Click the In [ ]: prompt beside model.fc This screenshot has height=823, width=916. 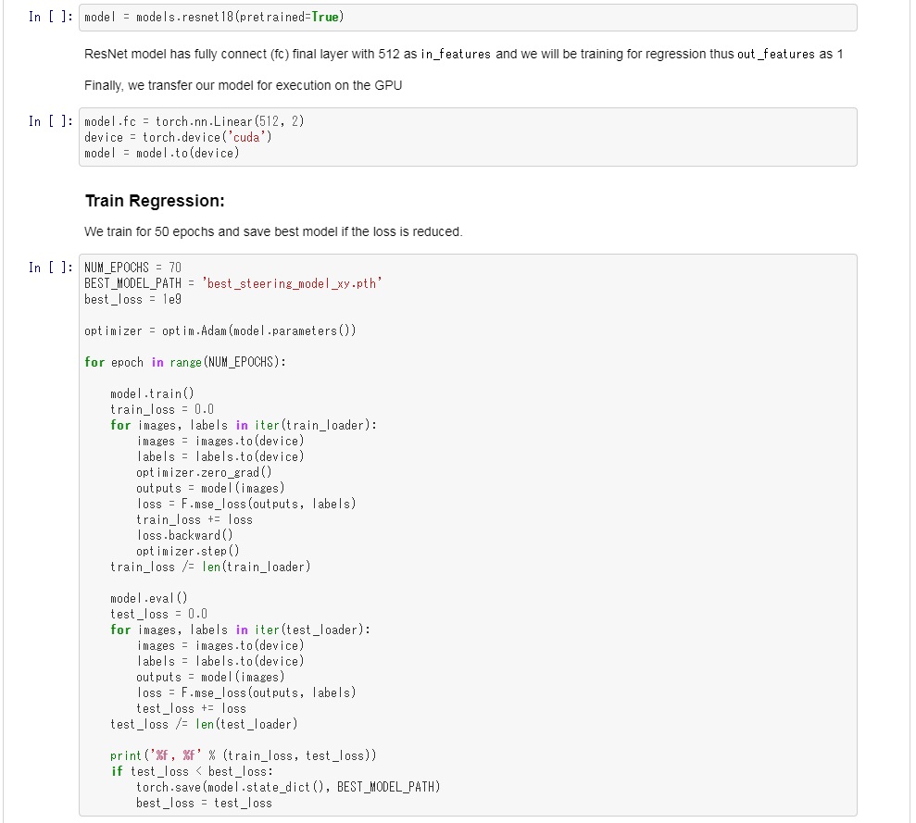click(x=51, y=121)
